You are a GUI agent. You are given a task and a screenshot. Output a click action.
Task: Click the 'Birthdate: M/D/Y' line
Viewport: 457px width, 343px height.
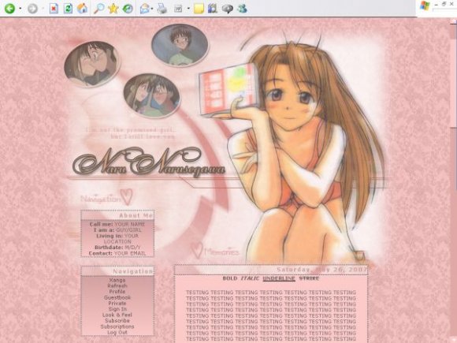tap(117, 248)
